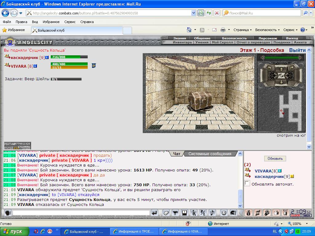Open info for каскадерчик in top panel

coord(47,57)
